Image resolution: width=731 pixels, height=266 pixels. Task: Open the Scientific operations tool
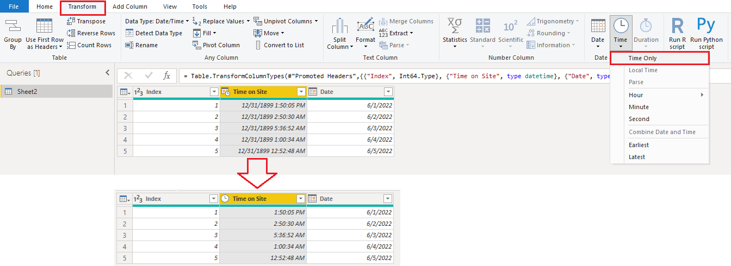[x=511, y=34]
